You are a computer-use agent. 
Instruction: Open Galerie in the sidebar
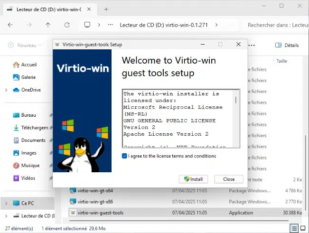28,77
